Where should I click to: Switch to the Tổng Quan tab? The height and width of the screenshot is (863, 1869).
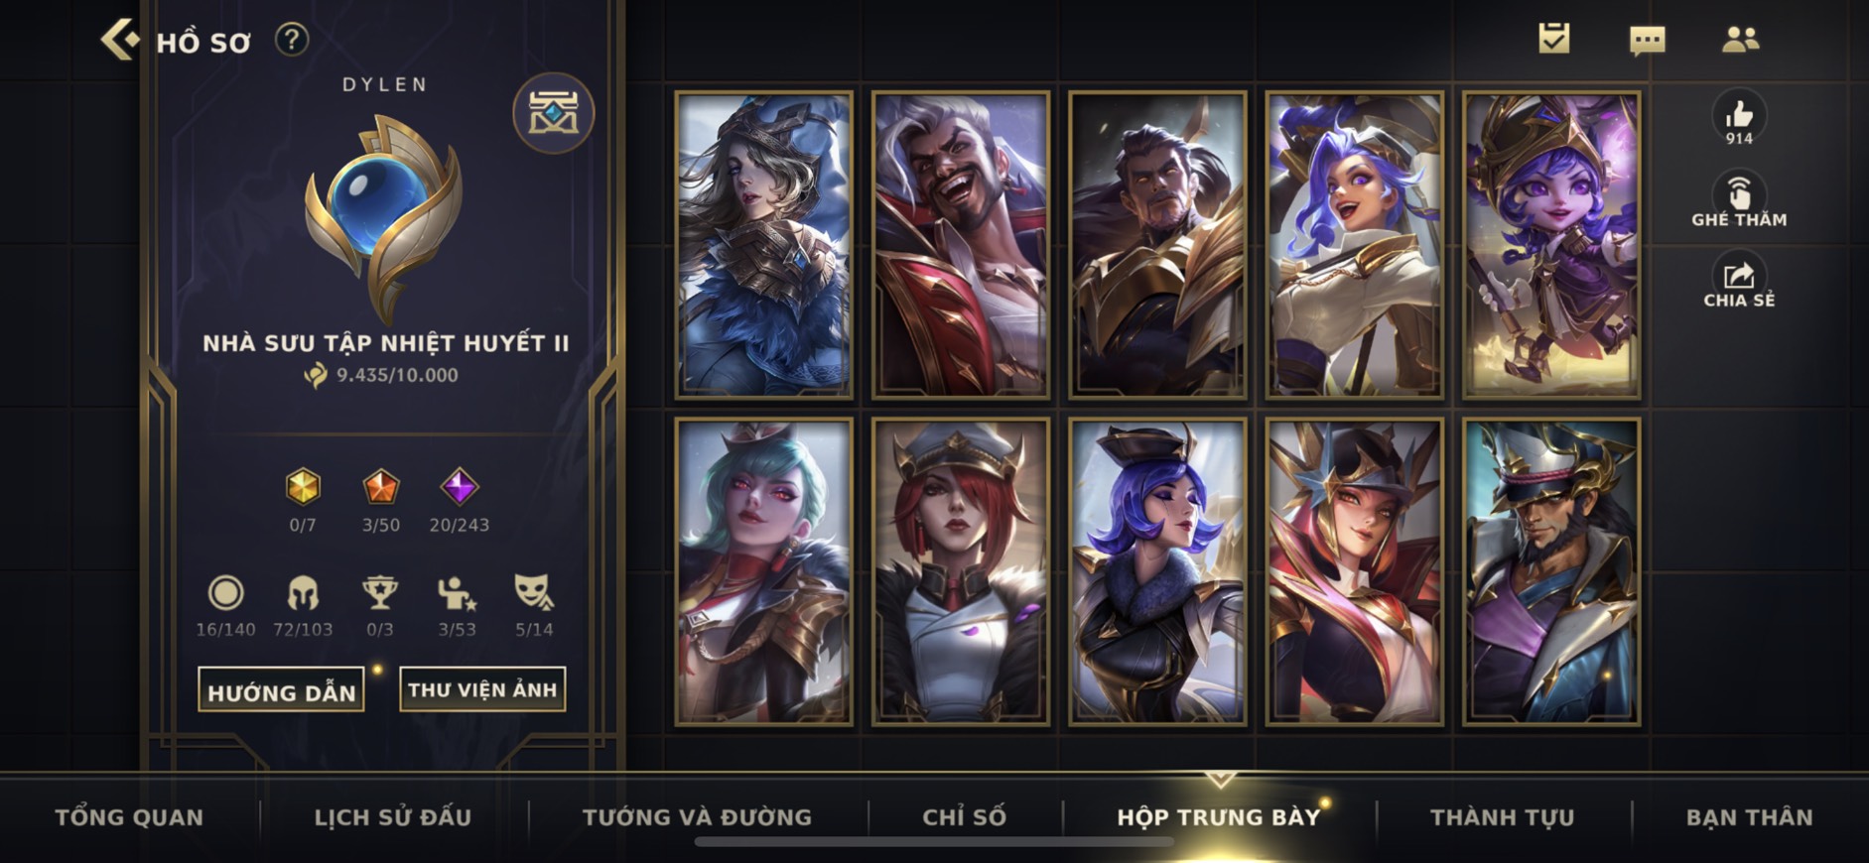click(129, 817)
